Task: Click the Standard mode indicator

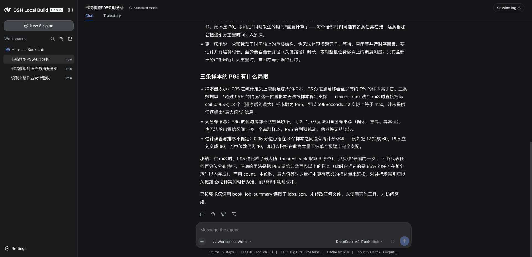Action: click(x=143, y=8)
